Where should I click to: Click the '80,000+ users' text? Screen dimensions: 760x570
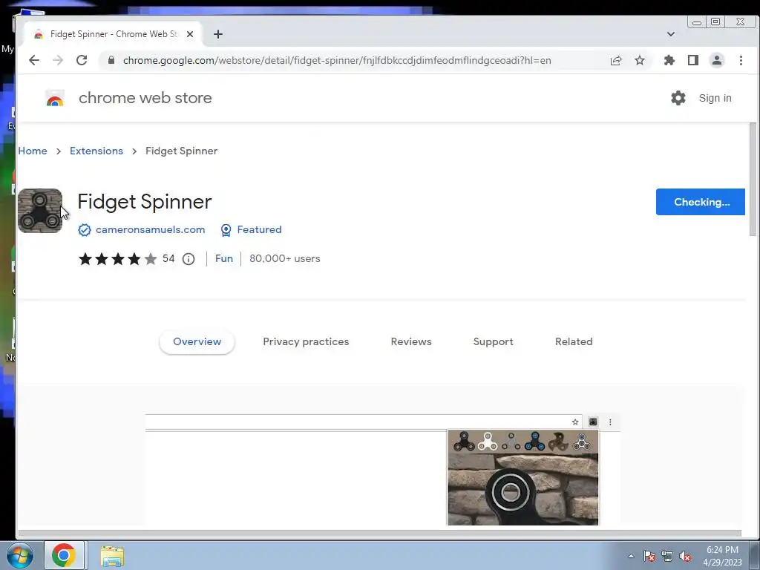[x=285, y=259]
